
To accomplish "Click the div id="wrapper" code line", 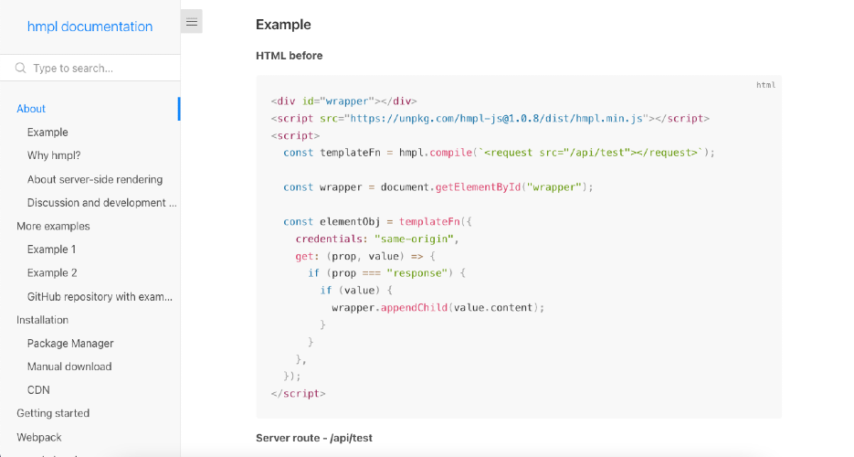I will tap(343, 101).
